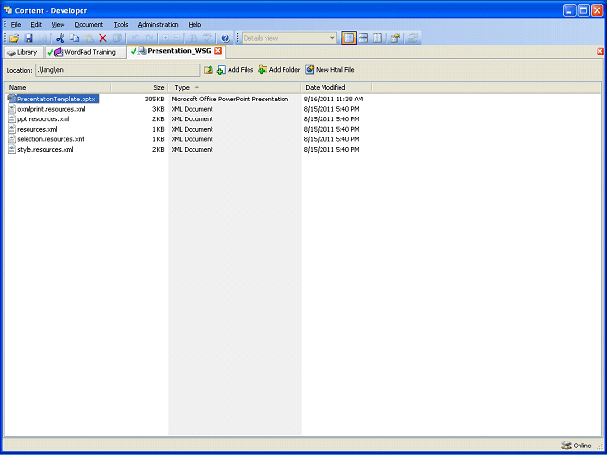
Task: Click the Copy toolbar icon
Action: [74, 38]
